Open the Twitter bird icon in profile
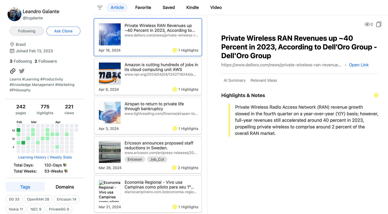 pyautogui.click(x=22, y=71)
